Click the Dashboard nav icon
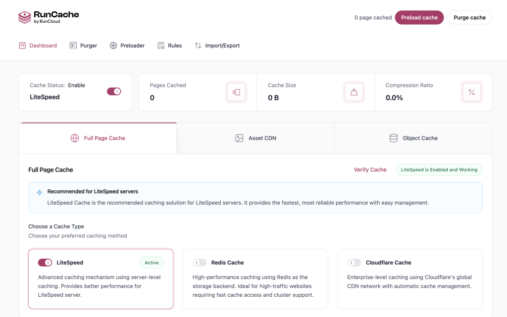The height and width of the screenshot is (317, 507). (22, 45)
